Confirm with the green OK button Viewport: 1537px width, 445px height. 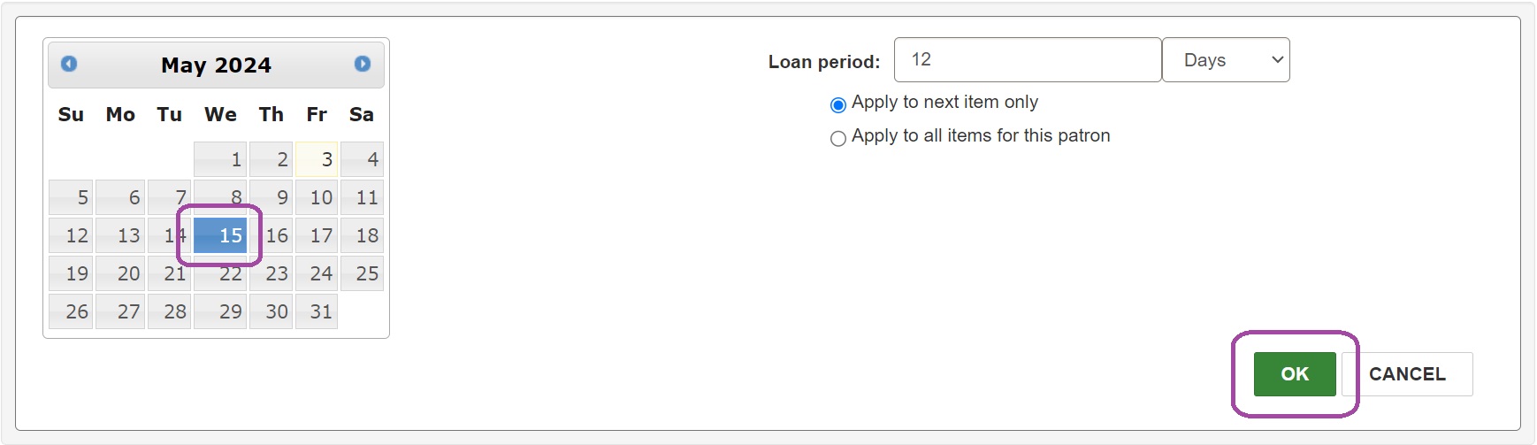coord(1295,374)
